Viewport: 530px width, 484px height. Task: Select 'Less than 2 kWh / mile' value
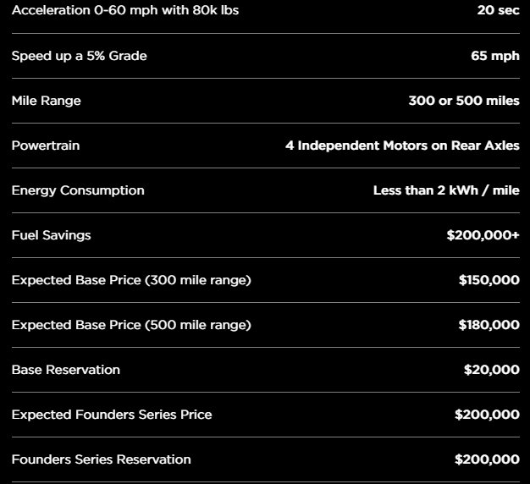pos(446,190)
